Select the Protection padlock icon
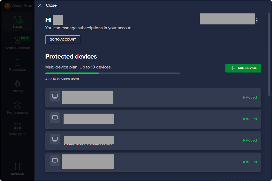 coord(17,62)
